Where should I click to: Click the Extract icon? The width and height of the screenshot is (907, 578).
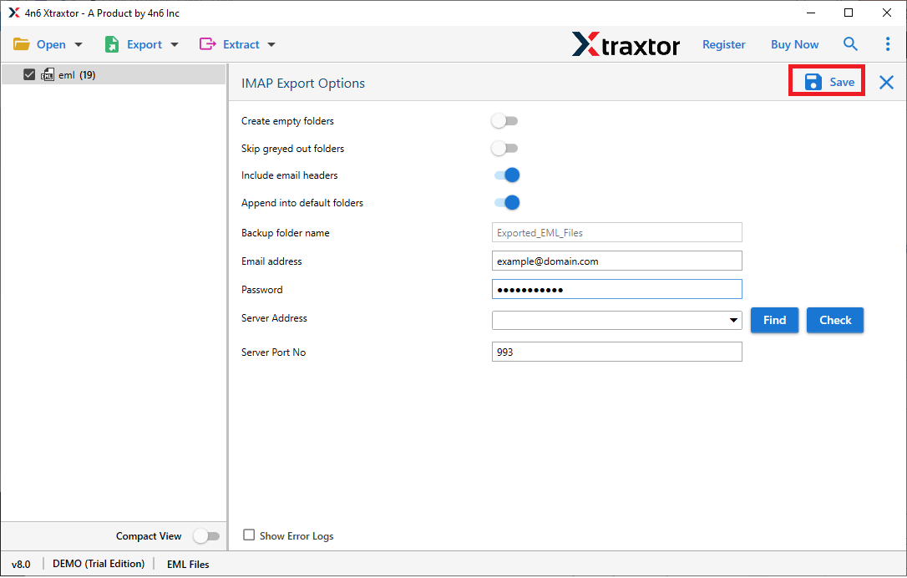209,43
